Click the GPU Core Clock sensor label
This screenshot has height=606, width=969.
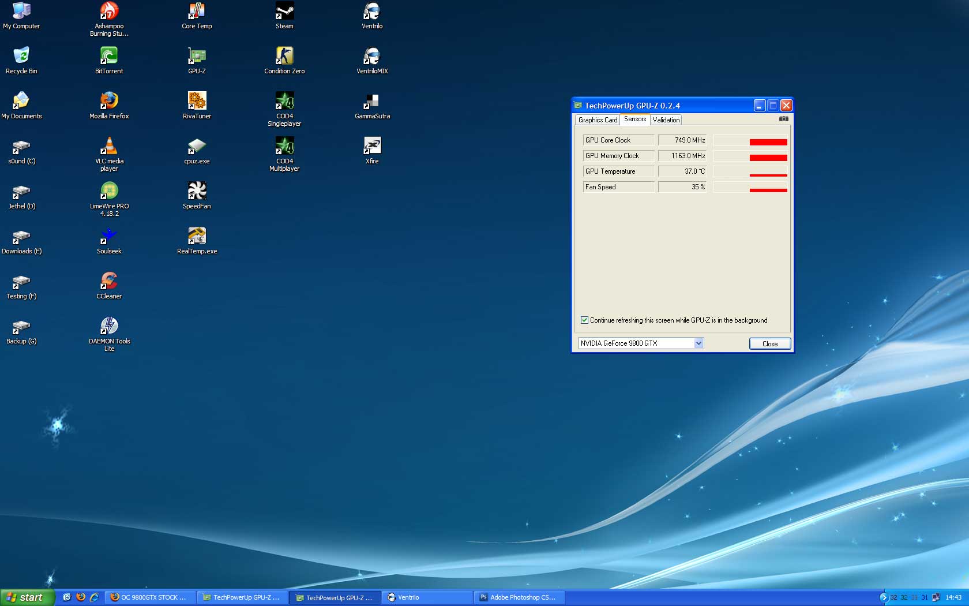click(618, 140)
